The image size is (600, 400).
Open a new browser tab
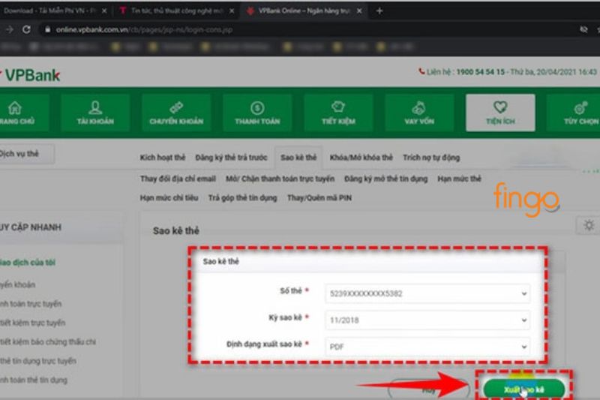point(379,11)
